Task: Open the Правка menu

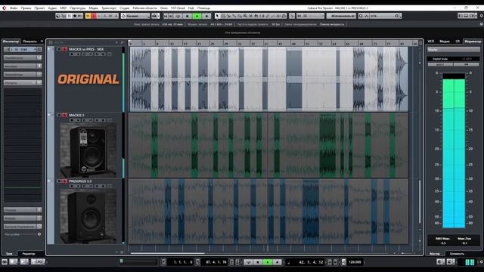Action: 26,8
